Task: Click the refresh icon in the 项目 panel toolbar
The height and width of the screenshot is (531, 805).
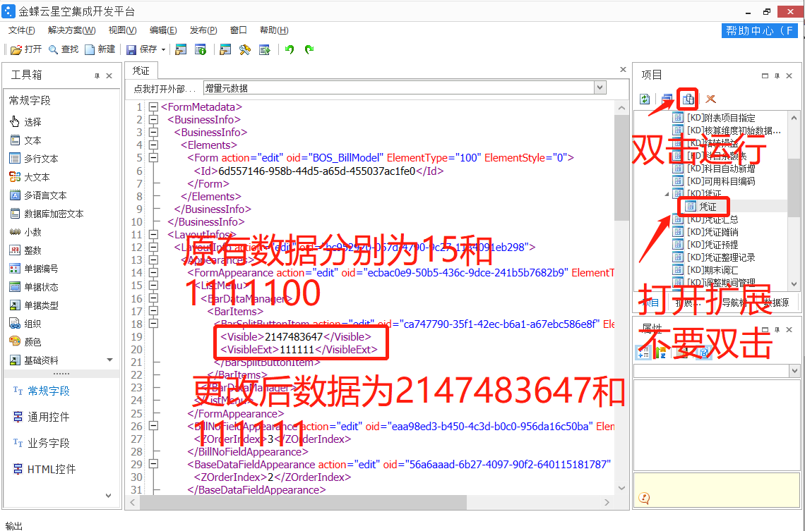Action: tap(645, 99)
